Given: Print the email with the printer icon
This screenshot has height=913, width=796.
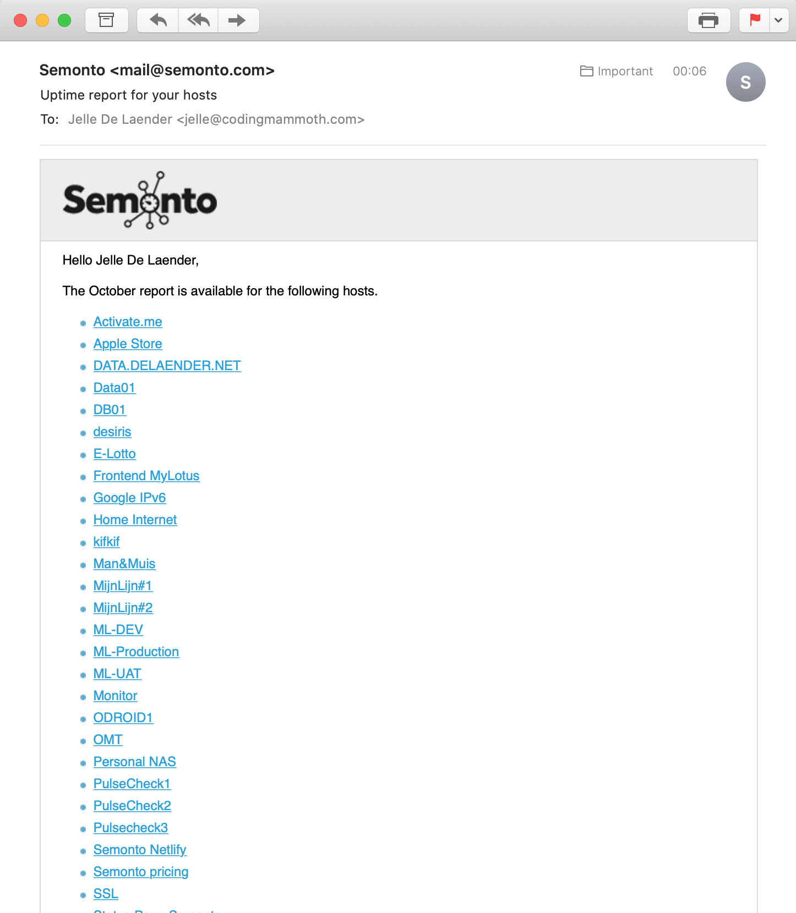Looking at the screenshot, I should tap(708, 21).
